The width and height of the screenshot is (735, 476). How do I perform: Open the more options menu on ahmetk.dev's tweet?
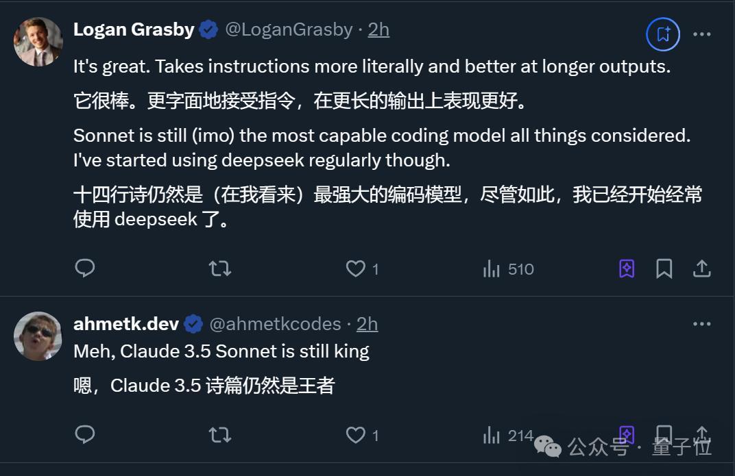pos(702,323)
